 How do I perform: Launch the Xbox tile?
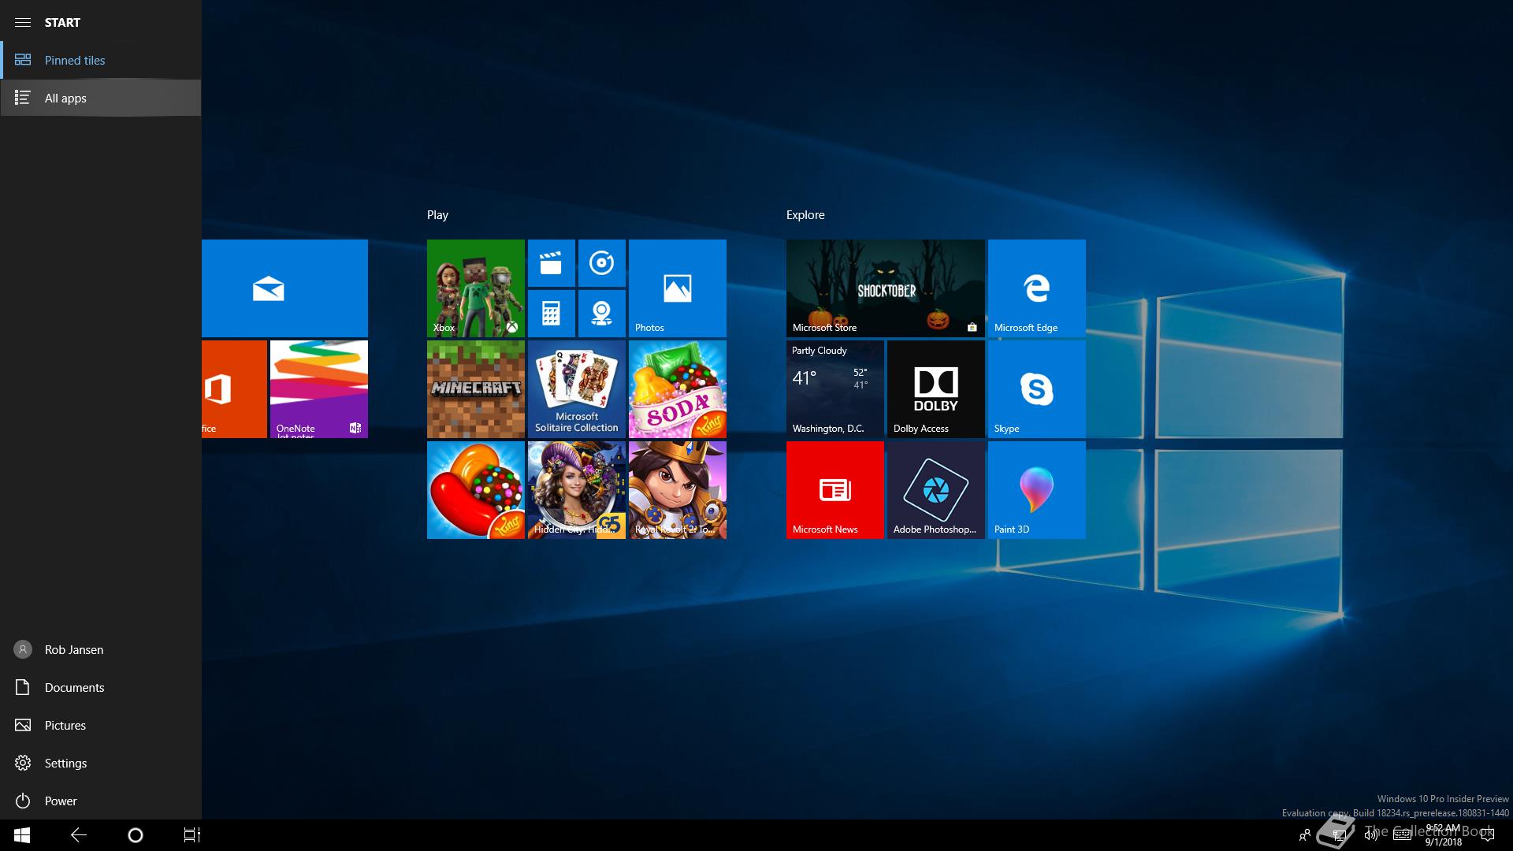(475, 288)
